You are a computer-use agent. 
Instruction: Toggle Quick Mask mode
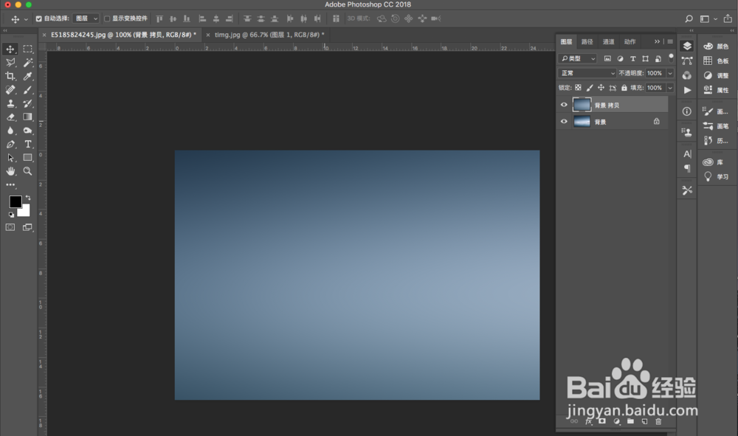tap(10, 228)
